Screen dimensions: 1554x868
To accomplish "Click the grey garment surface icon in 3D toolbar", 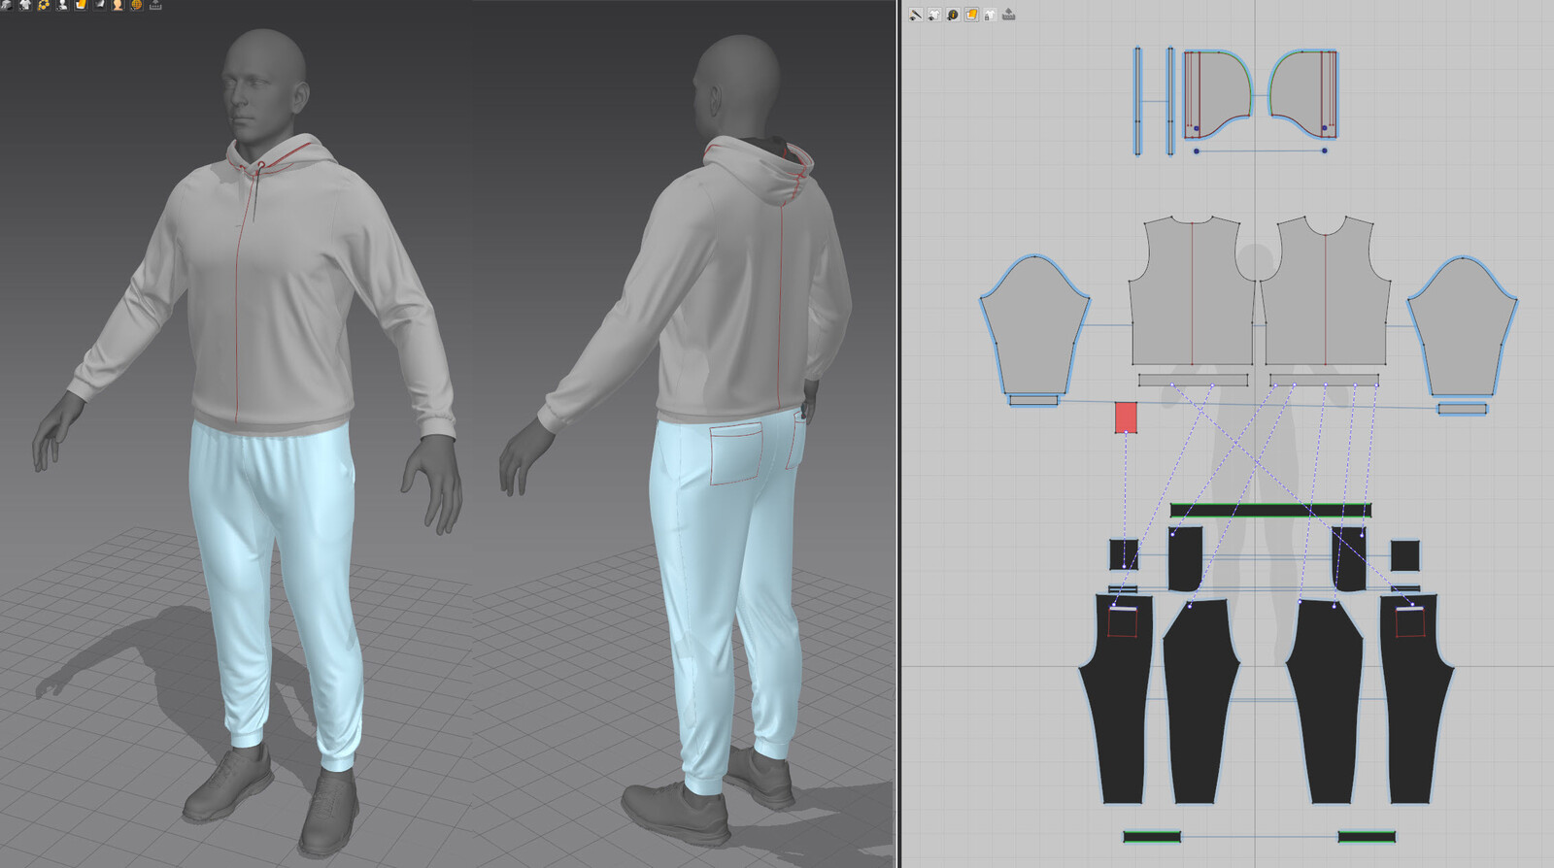I will tap(99, 5).
